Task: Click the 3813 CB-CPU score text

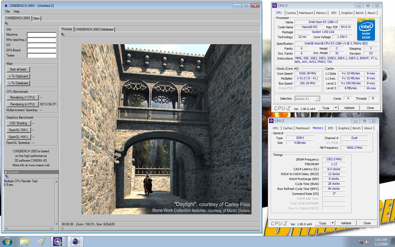Action: point(48,104)
